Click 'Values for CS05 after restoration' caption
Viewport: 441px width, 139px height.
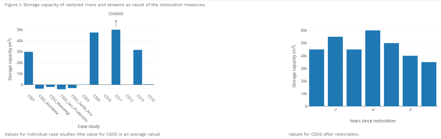[324, 134]
